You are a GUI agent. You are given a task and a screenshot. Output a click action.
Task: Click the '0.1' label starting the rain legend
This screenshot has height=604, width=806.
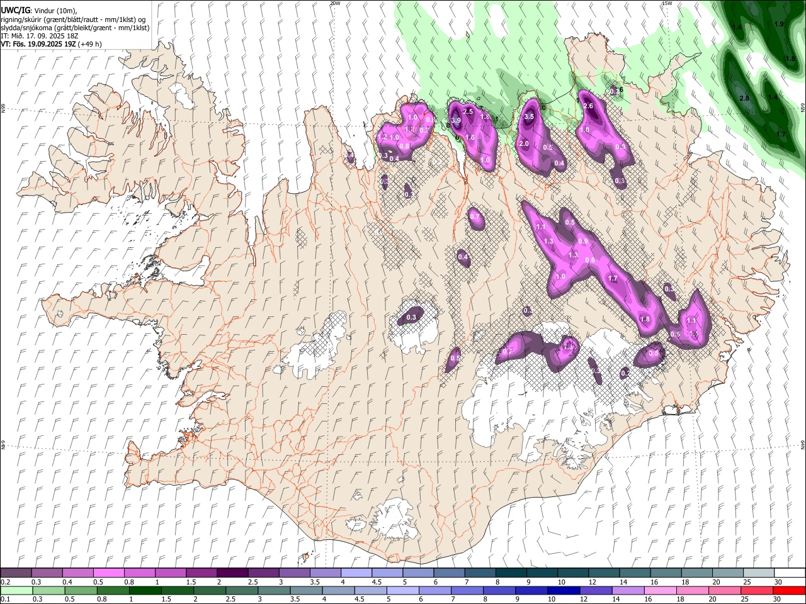6,599
